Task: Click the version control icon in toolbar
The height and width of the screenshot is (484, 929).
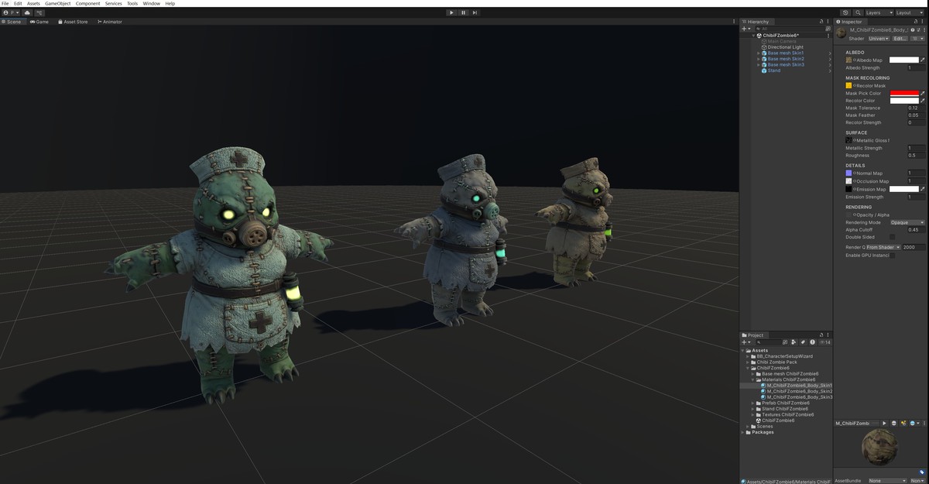Action: coord(39,12)
